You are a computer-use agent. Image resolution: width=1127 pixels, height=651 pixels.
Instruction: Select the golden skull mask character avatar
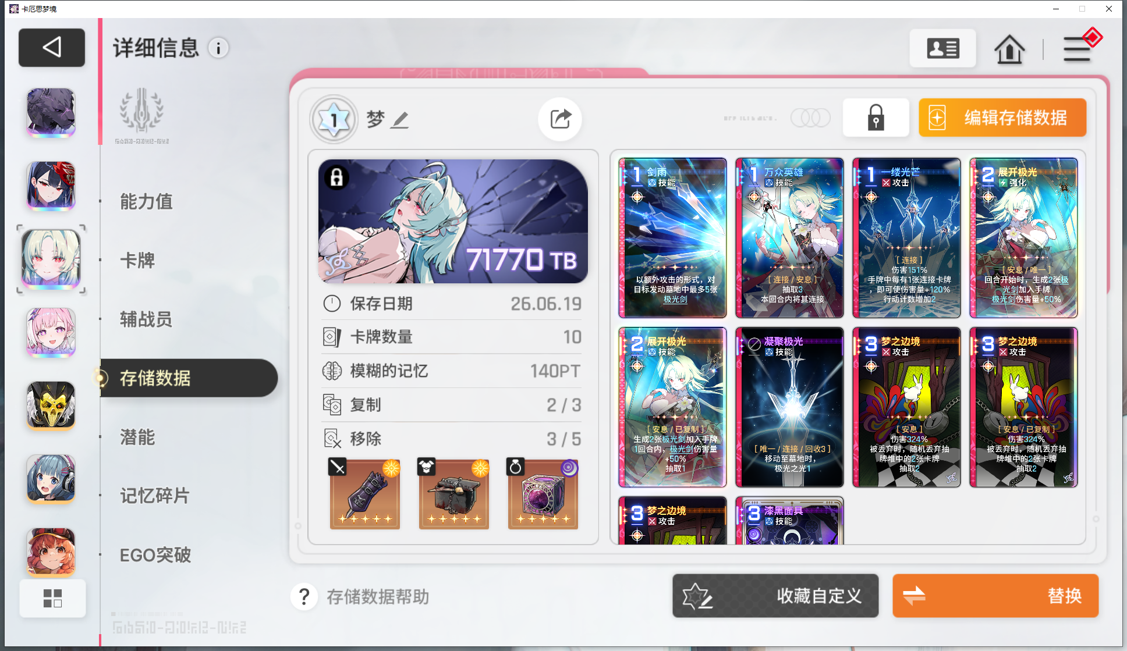click(x=51, y=405)
